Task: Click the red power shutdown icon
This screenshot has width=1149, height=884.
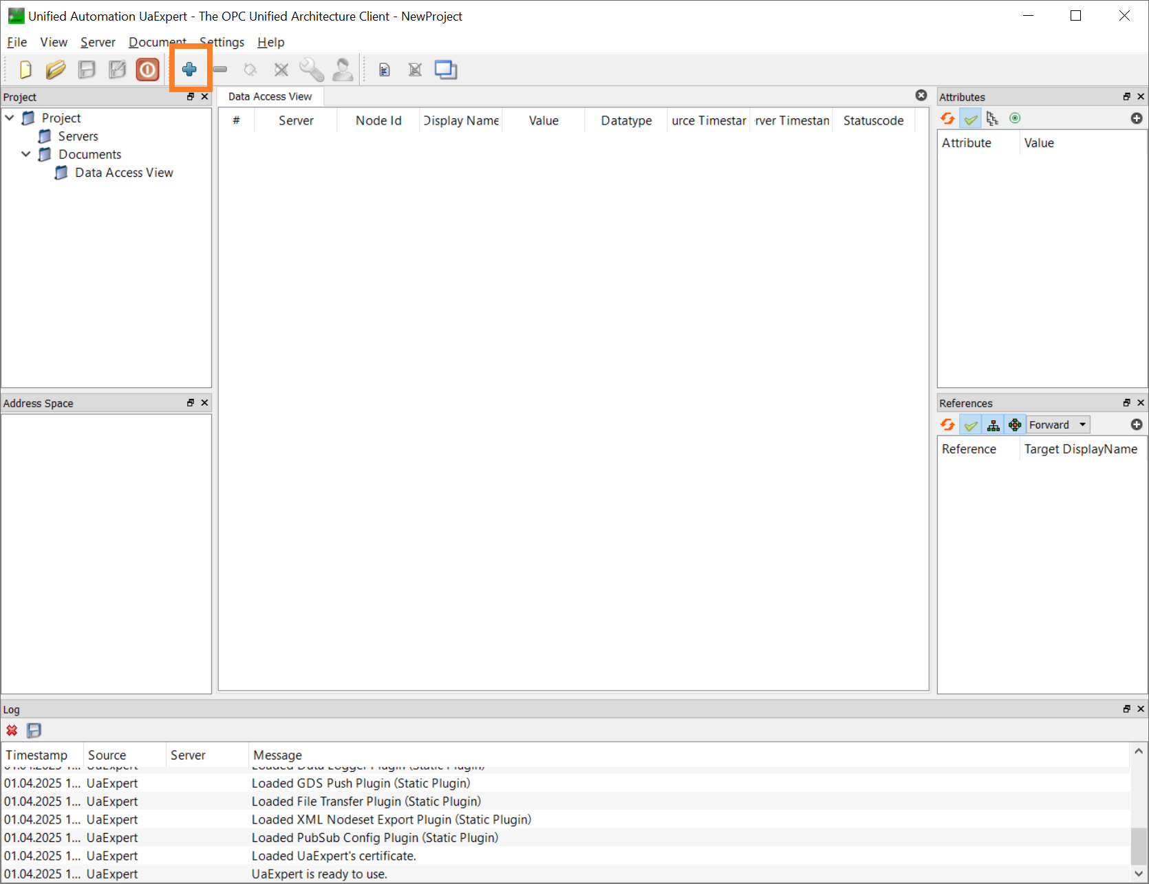Action: pos(147,69)
